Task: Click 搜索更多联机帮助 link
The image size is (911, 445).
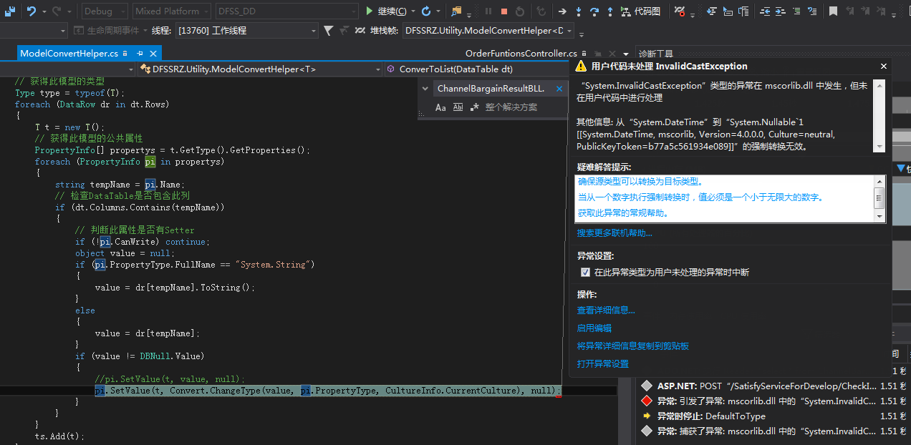Action: tap(614, 233)
